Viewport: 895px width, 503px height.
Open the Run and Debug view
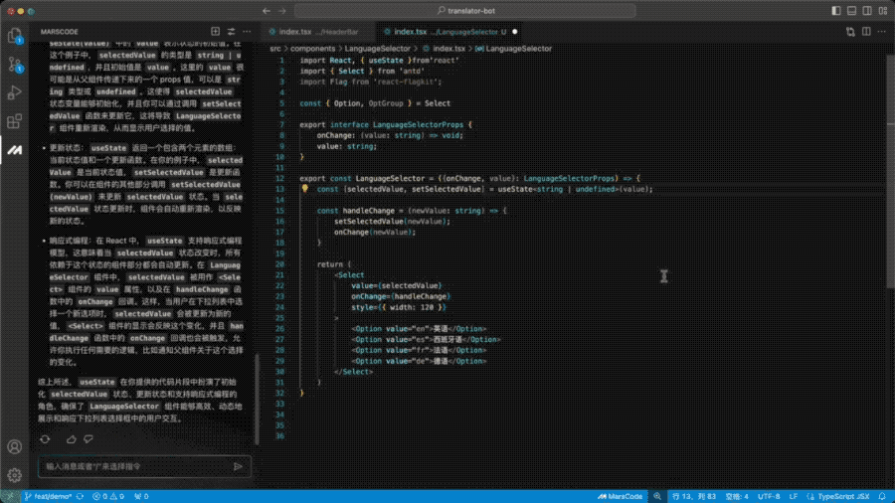click(x=14, y=92)
